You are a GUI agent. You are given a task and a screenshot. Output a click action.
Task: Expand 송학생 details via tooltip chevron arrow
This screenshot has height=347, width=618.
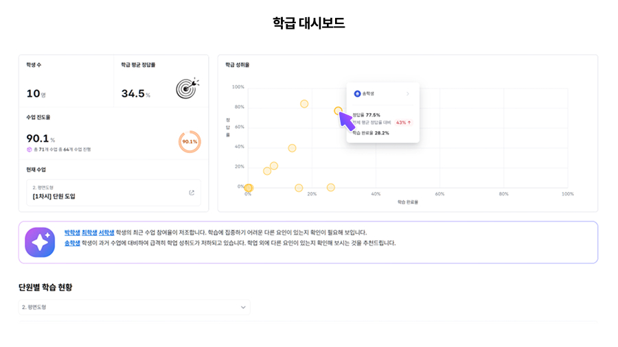point(407,93)
